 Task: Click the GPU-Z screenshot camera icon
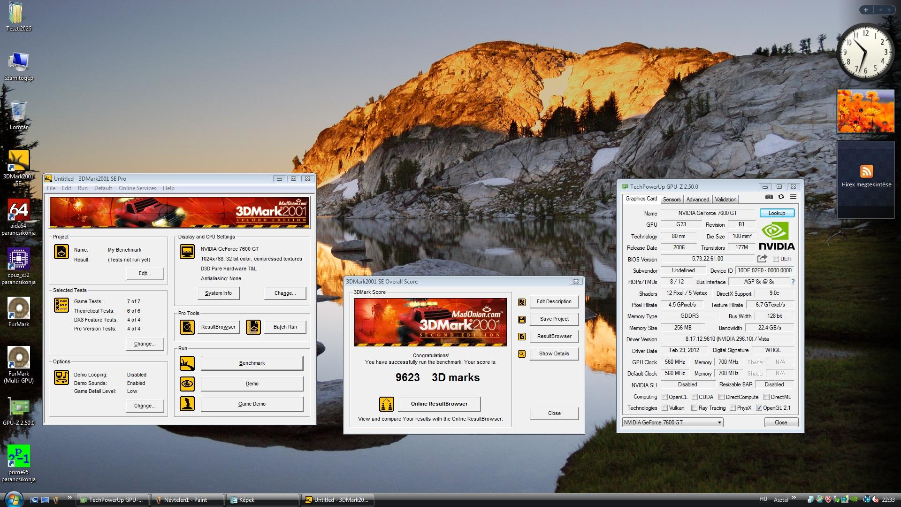[769, 197]
